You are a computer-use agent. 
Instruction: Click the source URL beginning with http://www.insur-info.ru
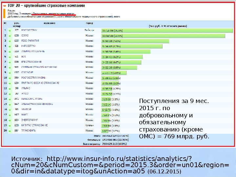pos(120,165)
